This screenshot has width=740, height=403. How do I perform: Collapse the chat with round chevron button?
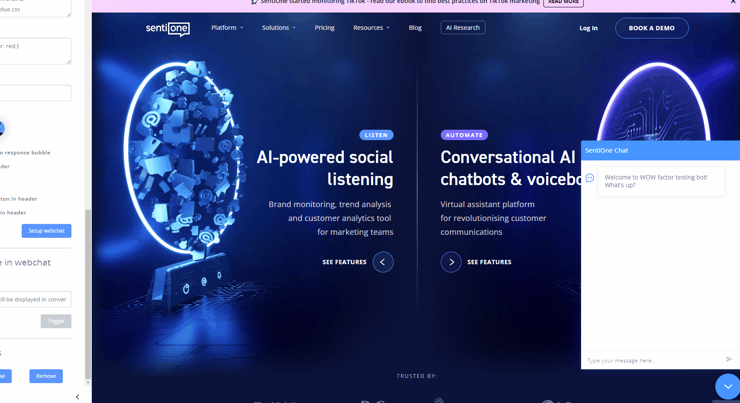point(727,387)
